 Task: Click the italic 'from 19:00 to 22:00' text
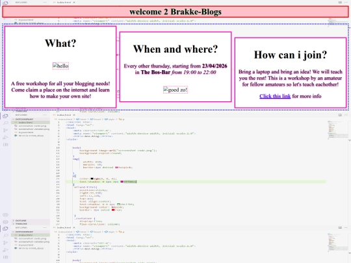click(194, 72)
